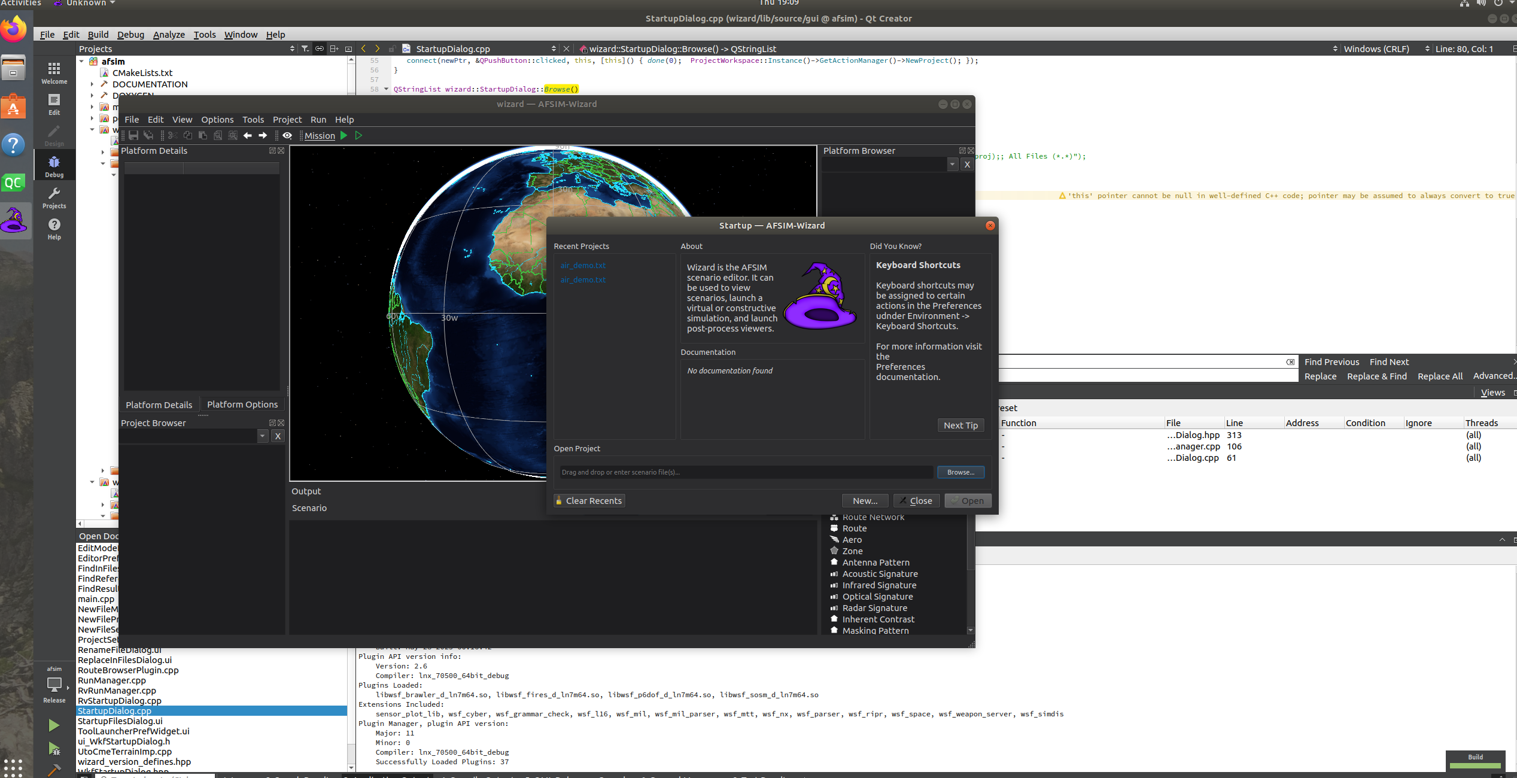
Task: Launch Firefox from the Ubuntu dock
Action: 14,29
